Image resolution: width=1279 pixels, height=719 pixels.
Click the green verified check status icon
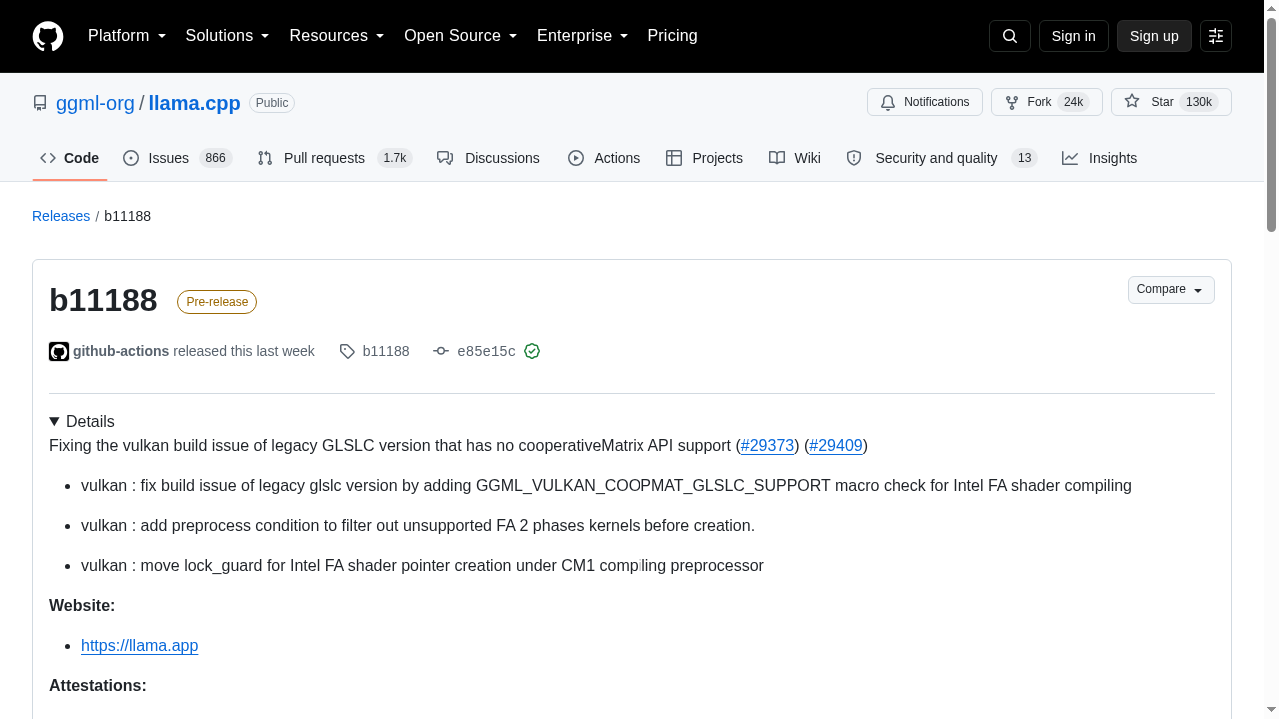coord(532,351)
